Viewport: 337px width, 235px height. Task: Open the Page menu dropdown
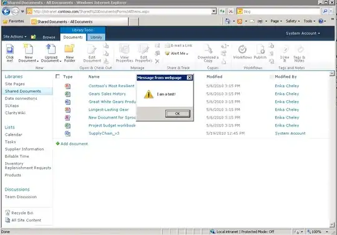[276, 21]
